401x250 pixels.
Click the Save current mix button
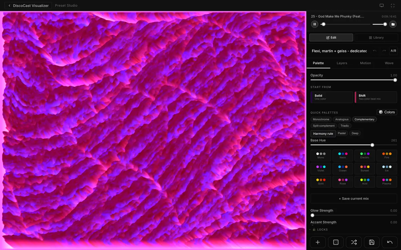(354, 199)
